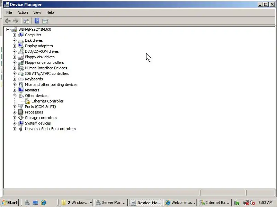Expand the Disk drives category
277x207 pixels.
tap(14, 40)
